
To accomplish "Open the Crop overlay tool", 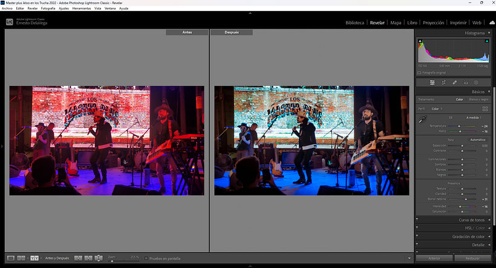I will [x=443, y=82].
